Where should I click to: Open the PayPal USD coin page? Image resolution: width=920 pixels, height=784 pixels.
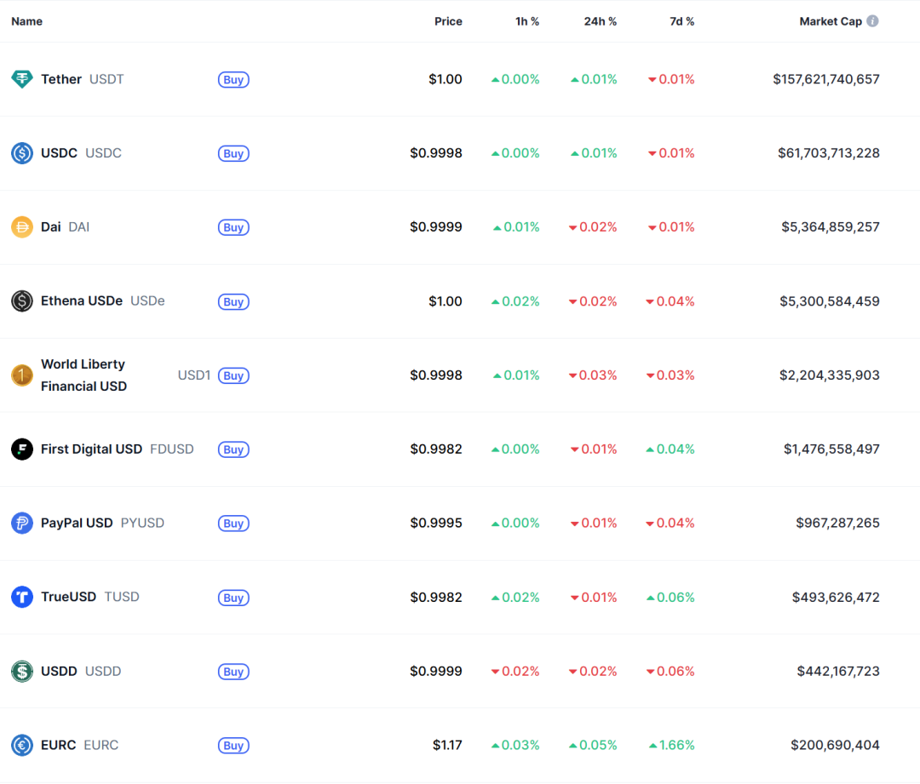click(x=77, y=523)
